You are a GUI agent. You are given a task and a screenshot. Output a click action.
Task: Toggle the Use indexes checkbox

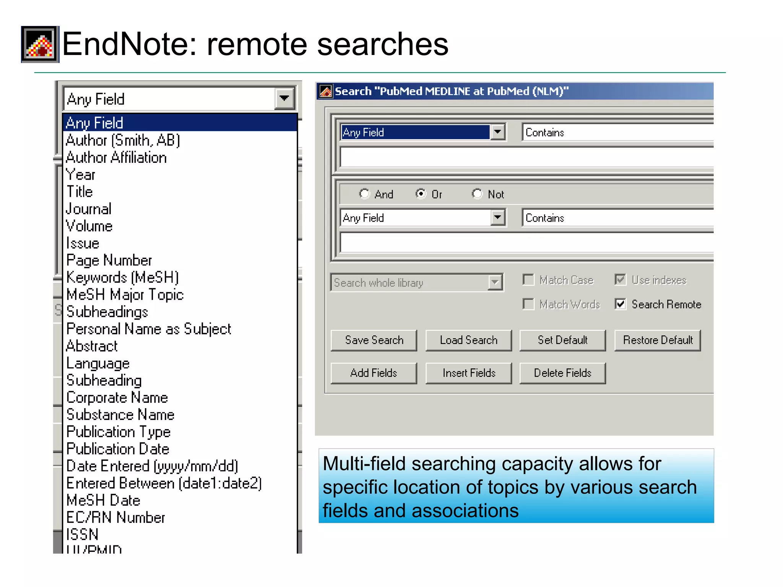[620, 280]
